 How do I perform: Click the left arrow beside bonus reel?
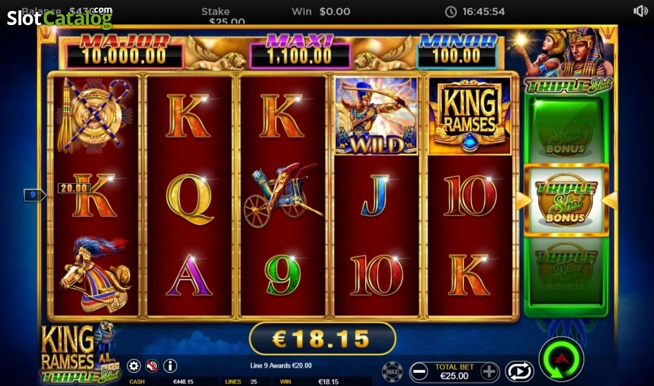coord(523,200)
